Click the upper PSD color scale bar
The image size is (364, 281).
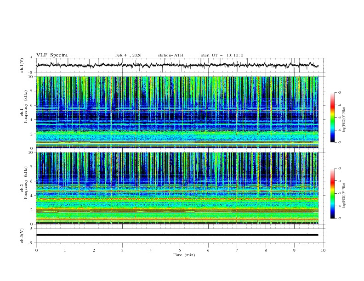(x=333, y=117)
